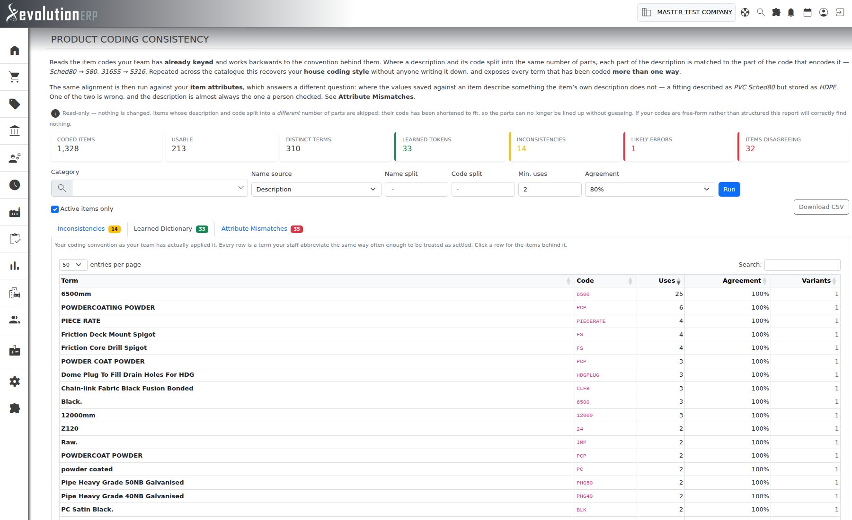Image resolution: width=852 pixels, height=520 pixels.
Task: Open the shopping cart sidebar icon
Action: tap(15, 77)
